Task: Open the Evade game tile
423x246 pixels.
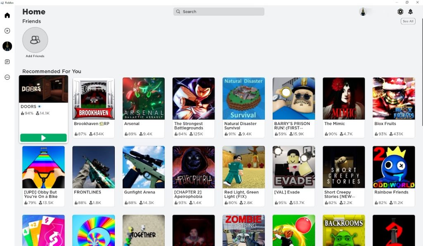Action: pos(293,166)
